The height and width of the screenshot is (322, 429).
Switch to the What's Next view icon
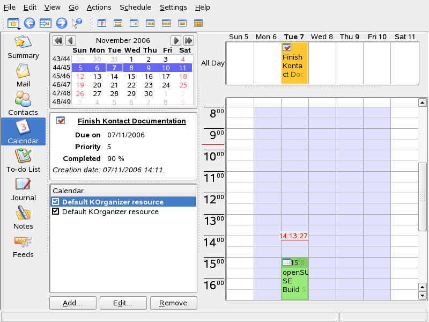tap(102, 23)
